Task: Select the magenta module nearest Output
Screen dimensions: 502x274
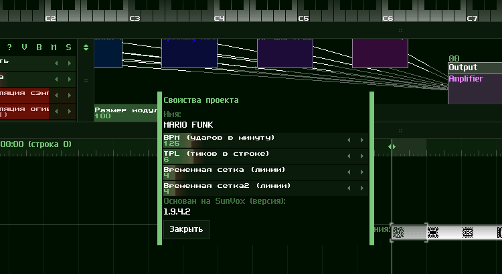Action: pyautogui.click(x=380, y=53)
